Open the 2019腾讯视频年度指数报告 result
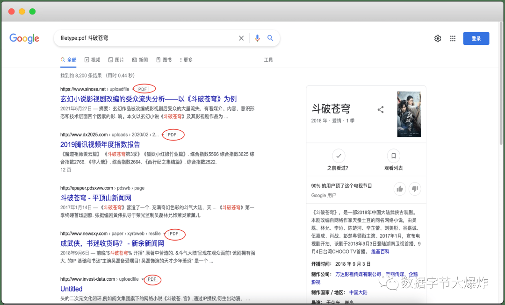Viewport: 505px width, 305px height. coord(100,144)
